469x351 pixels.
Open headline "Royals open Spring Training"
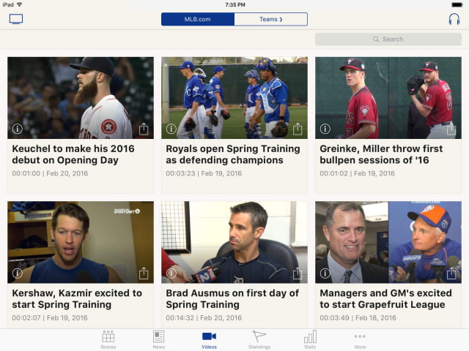(x=233, y=154)
